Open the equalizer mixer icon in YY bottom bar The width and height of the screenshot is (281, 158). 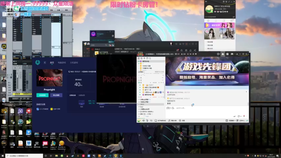click(151, 120)
